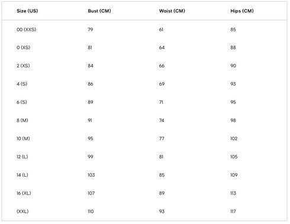Select the 16 (XL) size row label
The height and width of the screenshot is (224, 290).
click(24, 193)
